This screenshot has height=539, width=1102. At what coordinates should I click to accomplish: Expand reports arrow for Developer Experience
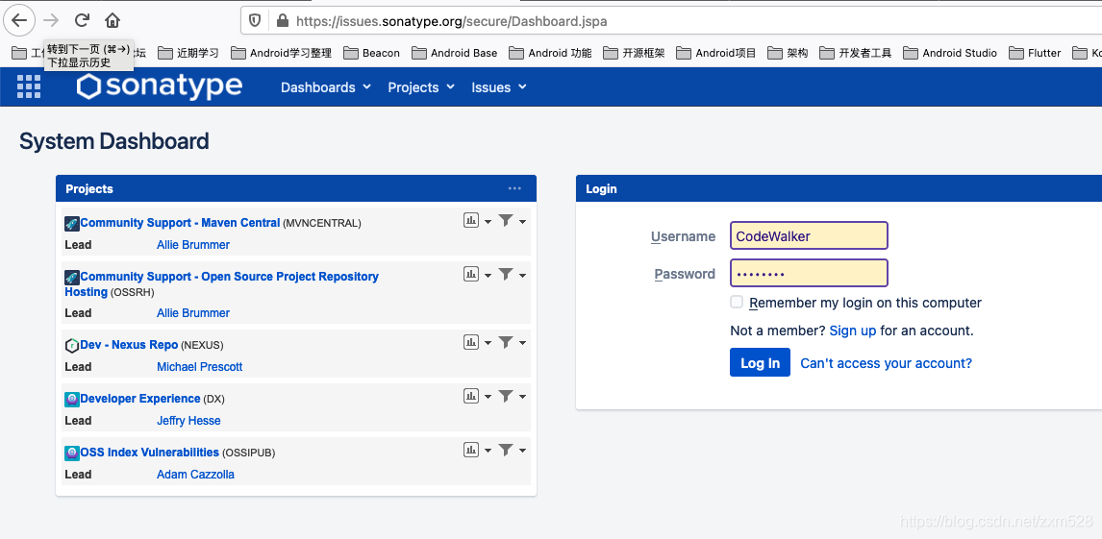coord(488,397)
